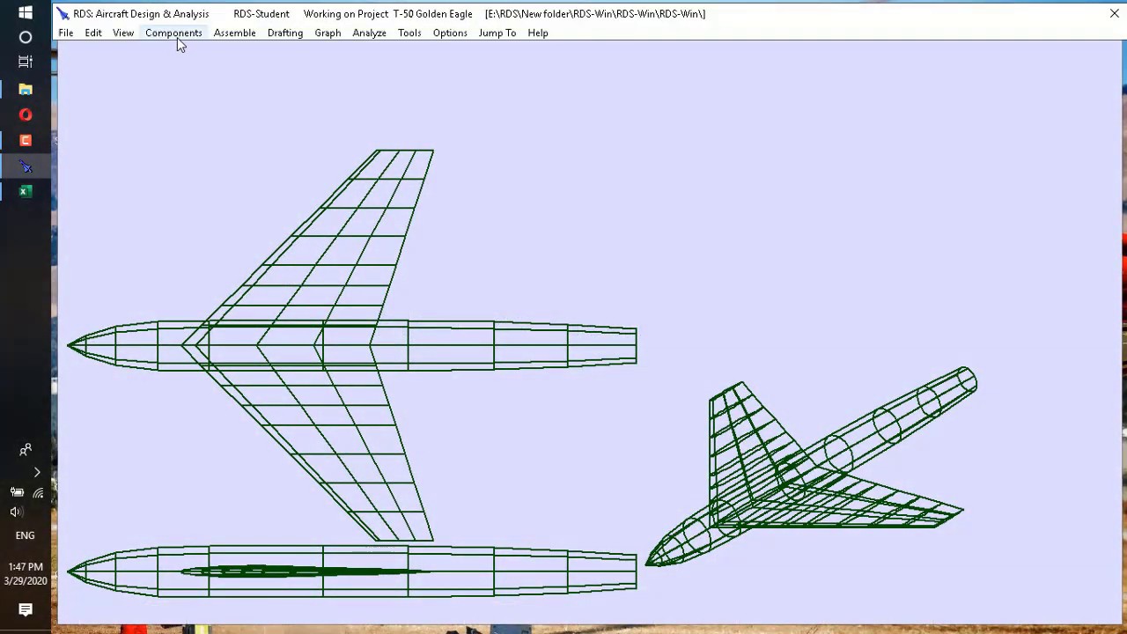Open the File menu
Viewport: 1127px width, 634px height.
[x=66, y=33]
